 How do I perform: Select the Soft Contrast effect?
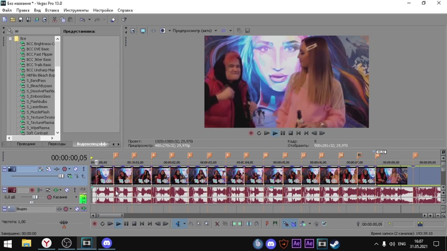click(x=37, y=133)
